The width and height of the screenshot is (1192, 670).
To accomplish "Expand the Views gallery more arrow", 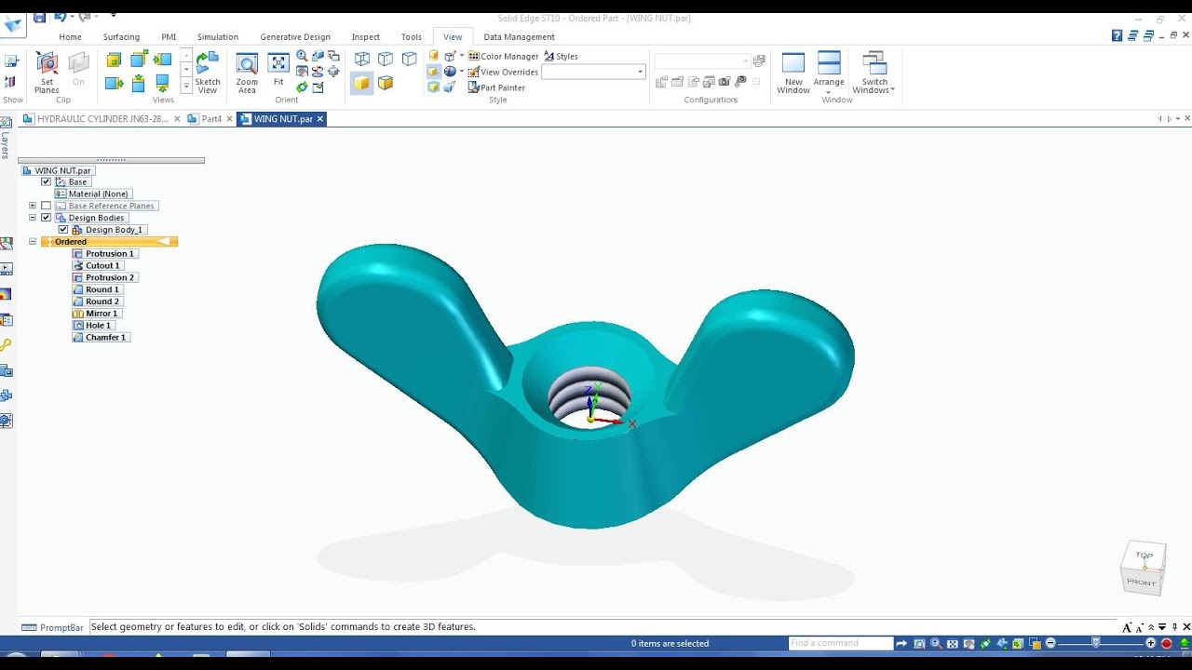I will point(186,86).
